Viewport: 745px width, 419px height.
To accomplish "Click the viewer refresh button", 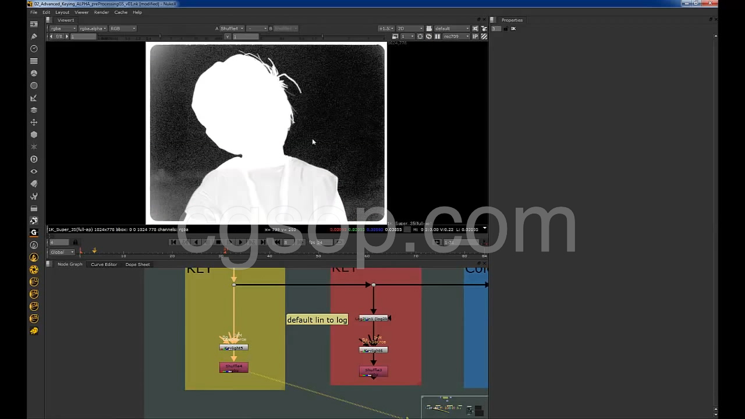I will 429,36.
